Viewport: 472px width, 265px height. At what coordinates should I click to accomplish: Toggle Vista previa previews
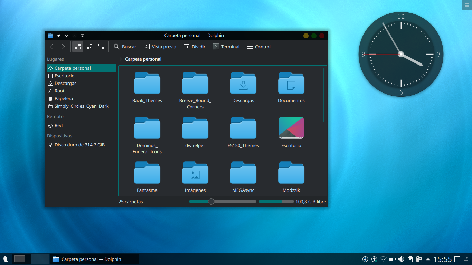160,47
